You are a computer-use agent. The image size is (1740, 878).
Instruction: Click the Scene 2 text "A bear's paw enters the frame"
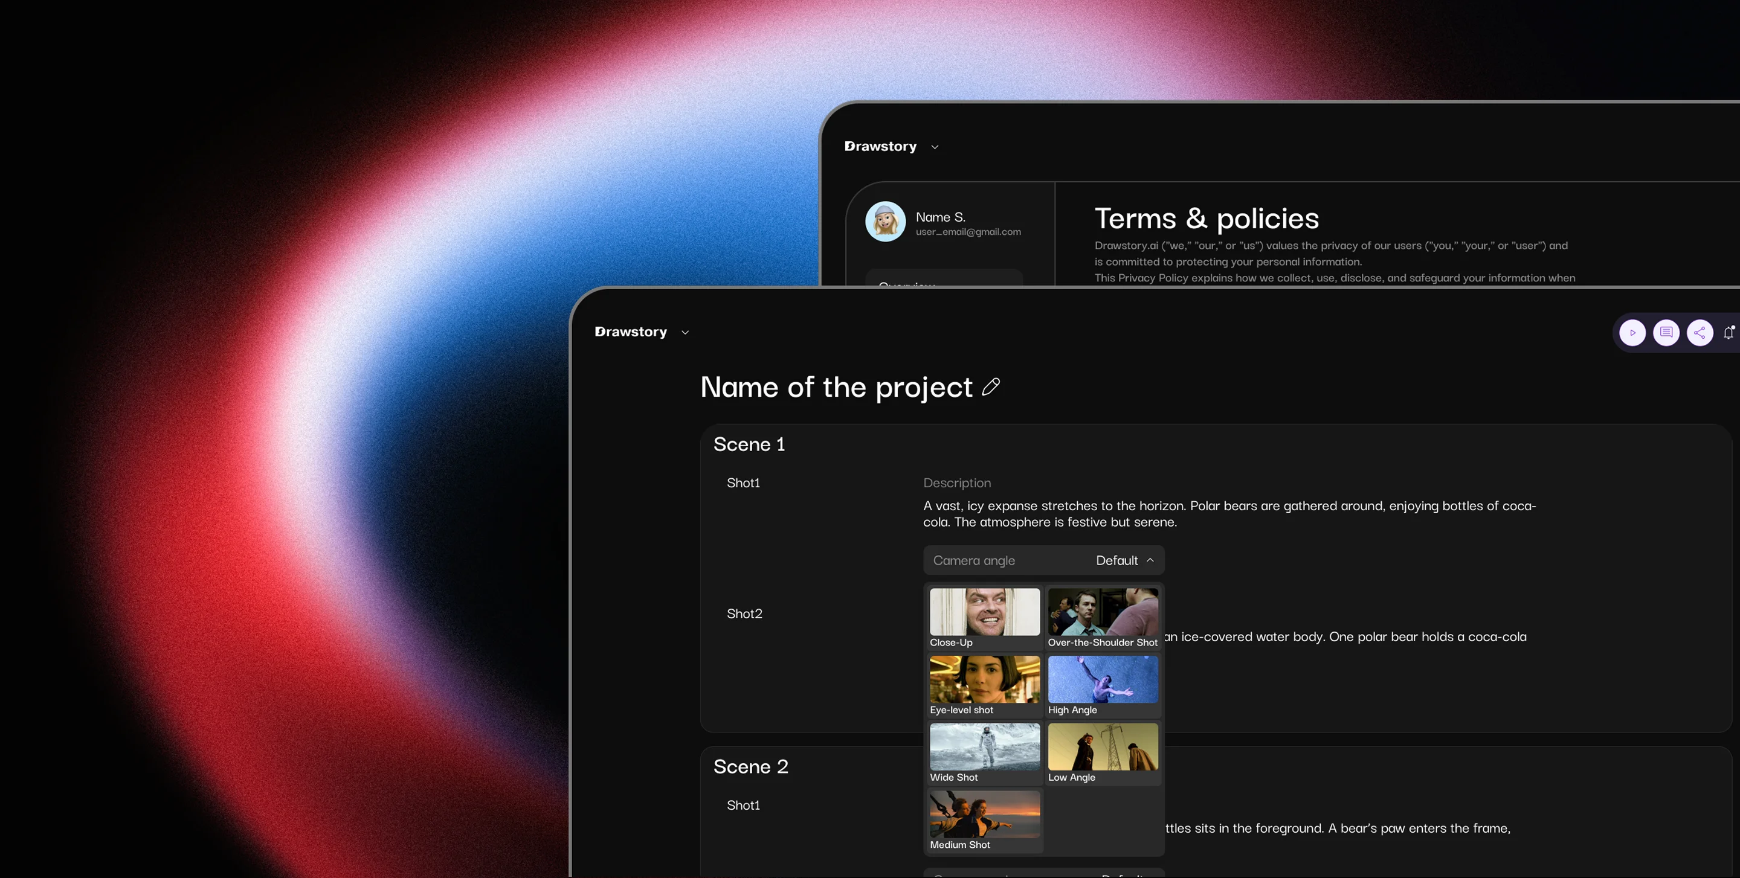click(1419, 828)
